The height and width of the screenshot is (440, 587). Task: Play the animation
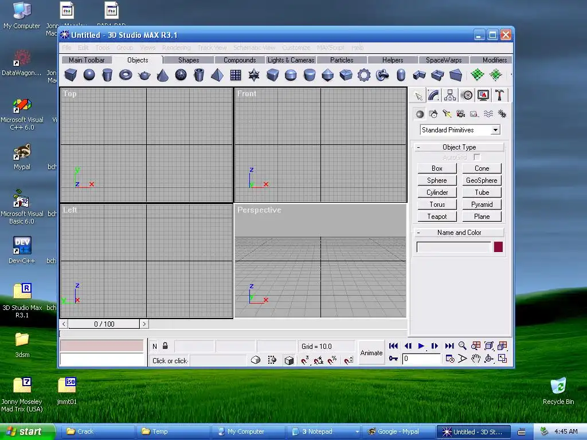(421, 345)
